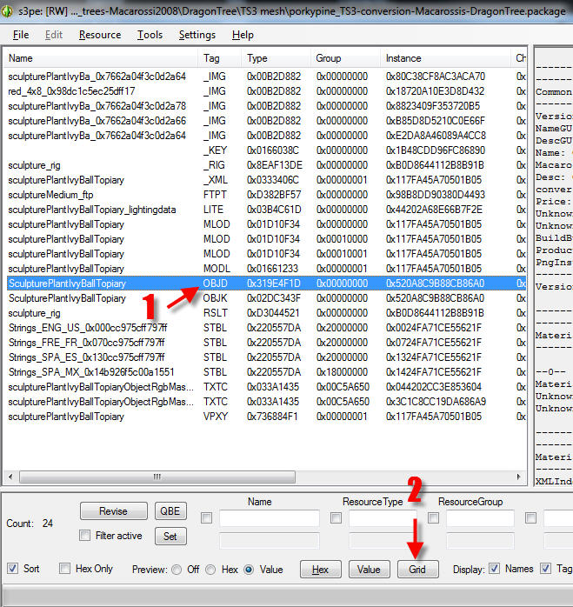Click the Set filter button
This screenshot has width=573, height=607.
point(170,536)
